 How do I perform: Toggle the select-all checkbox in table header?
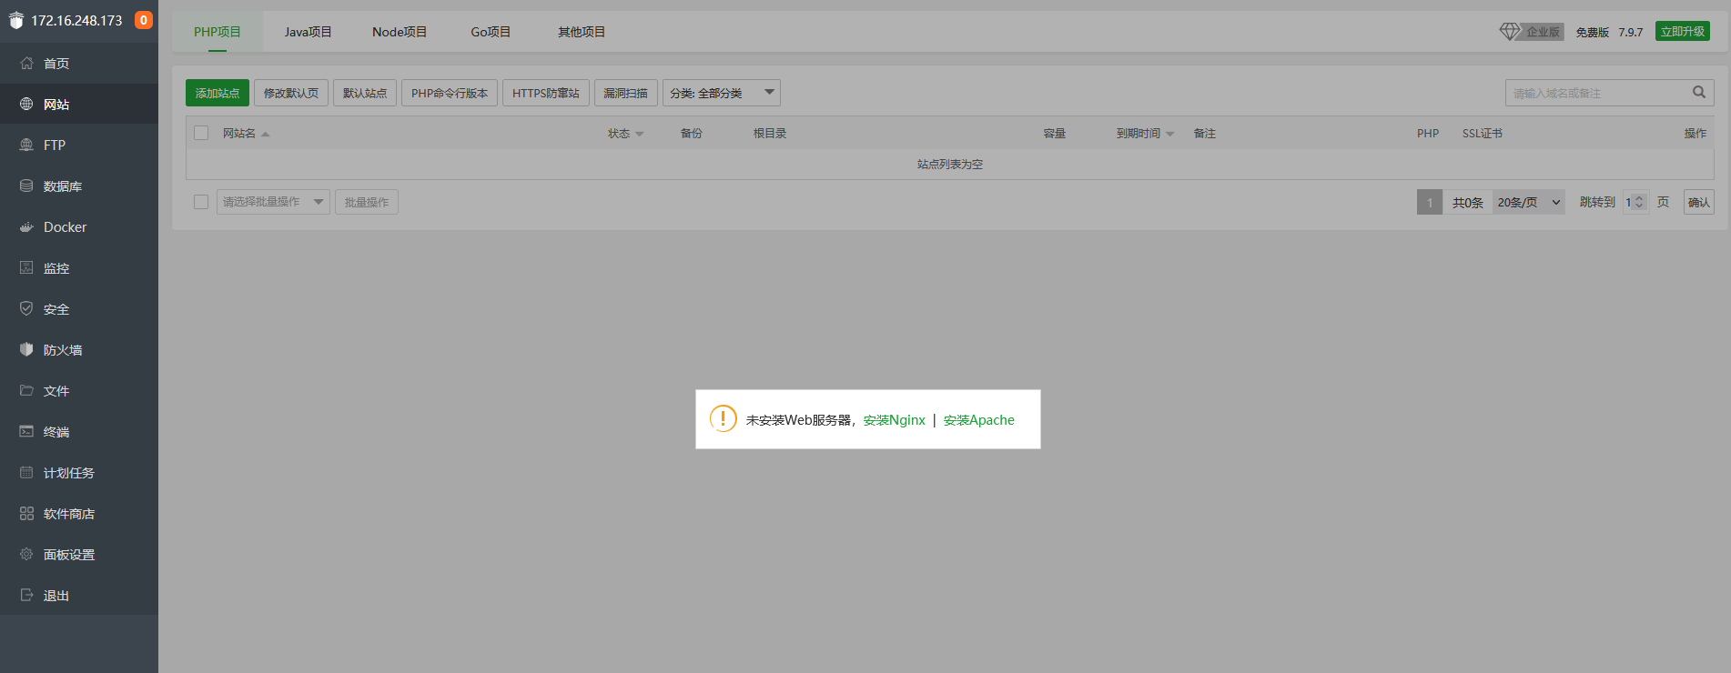click(201, 133)
